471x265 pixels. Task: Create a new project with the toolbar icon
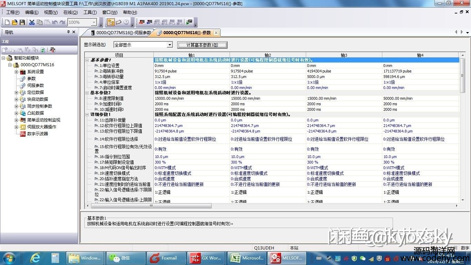click(7, 22)
